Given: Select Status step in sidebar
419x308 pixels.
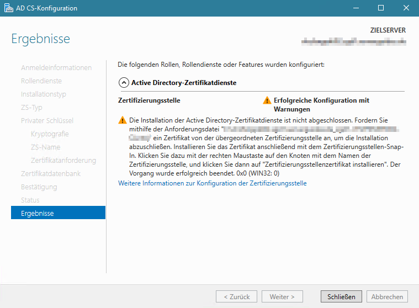Looking at the screenshot, I should click(x=30, y=200).
